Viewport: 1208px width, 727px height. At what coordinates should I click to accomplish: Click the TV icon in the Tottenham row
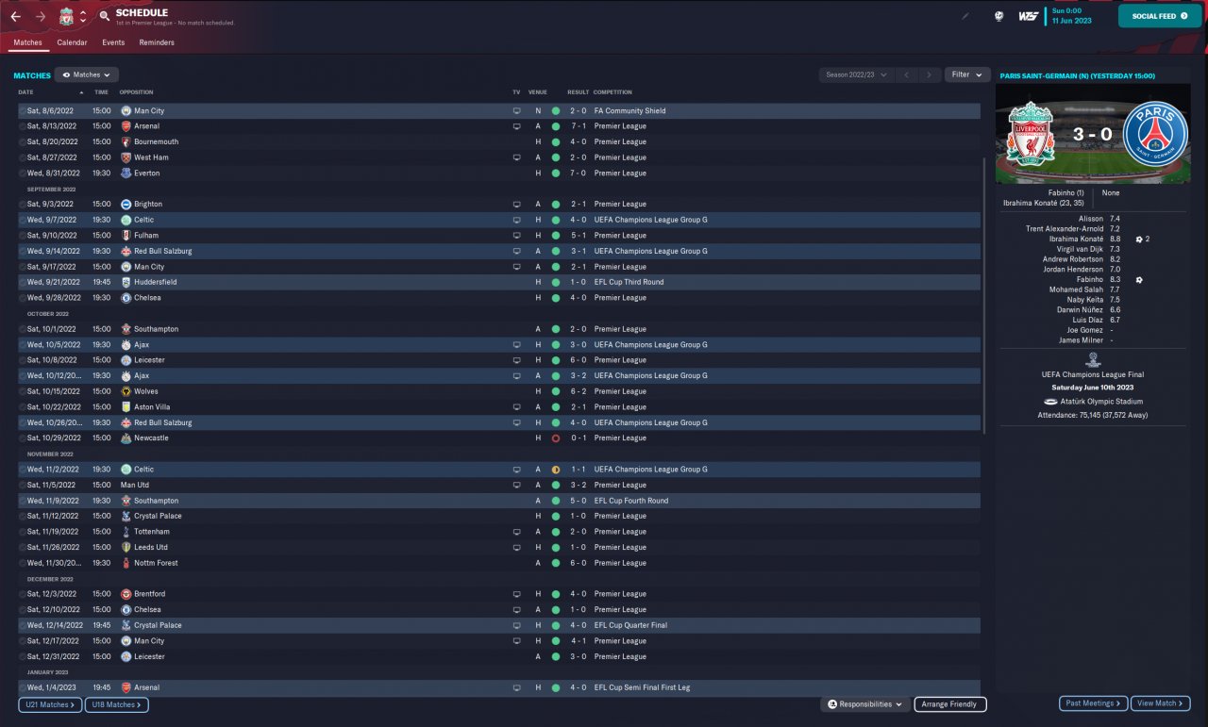[516, 532]
